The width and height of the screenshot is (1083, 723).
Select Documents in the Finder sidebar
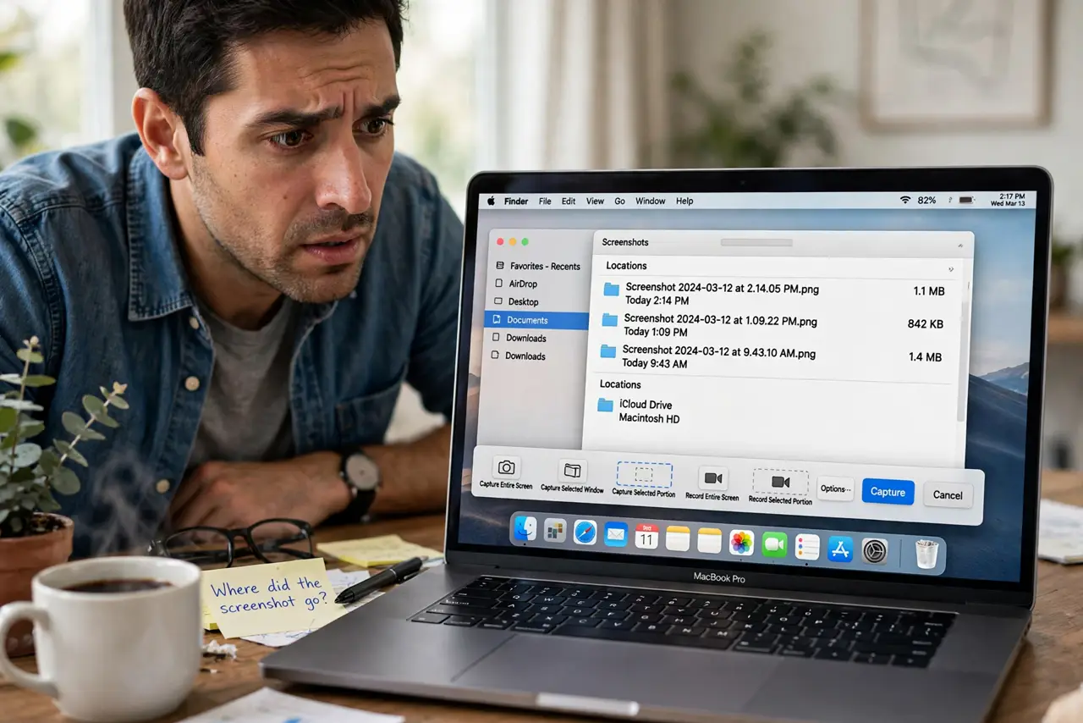point(536,320)
